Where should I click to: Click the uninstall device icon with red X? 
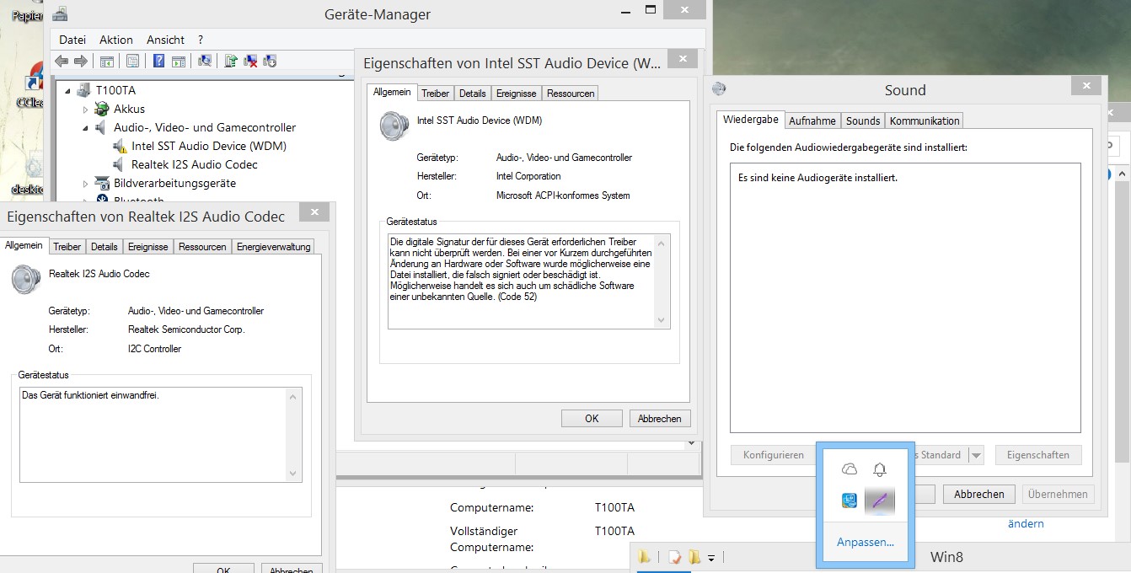250,61
